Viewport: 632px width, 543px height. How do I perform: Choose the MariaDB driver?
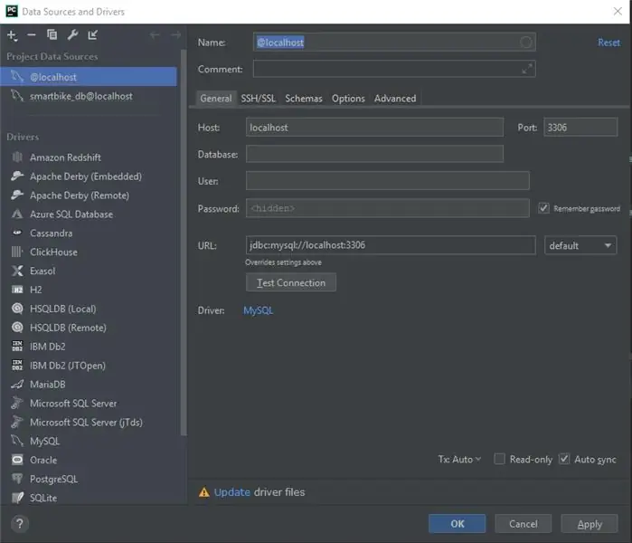point(48,385)
